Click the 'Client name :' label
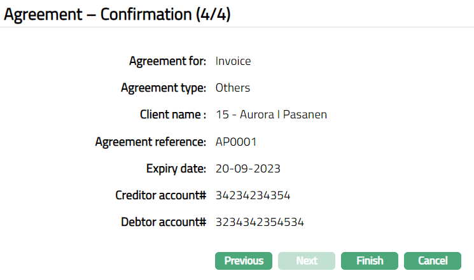This screenshot has height=280, width=474. point(173,115)
